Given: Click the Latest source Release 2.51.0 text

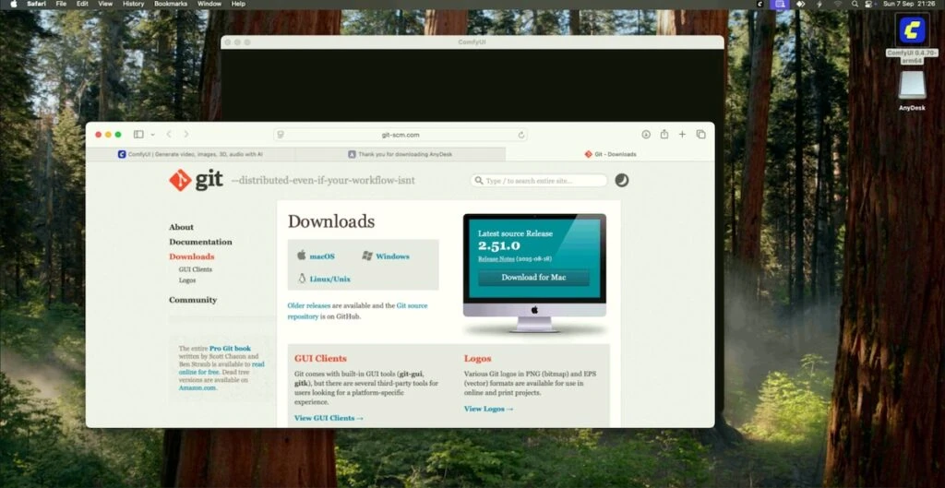Looking at the screenshot, I should [515, 240].
